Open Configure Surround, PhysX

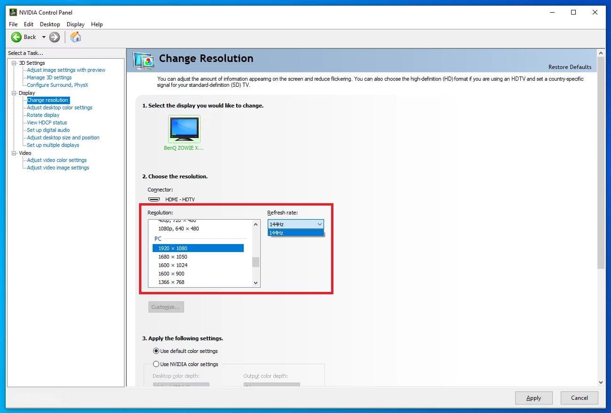57,85
